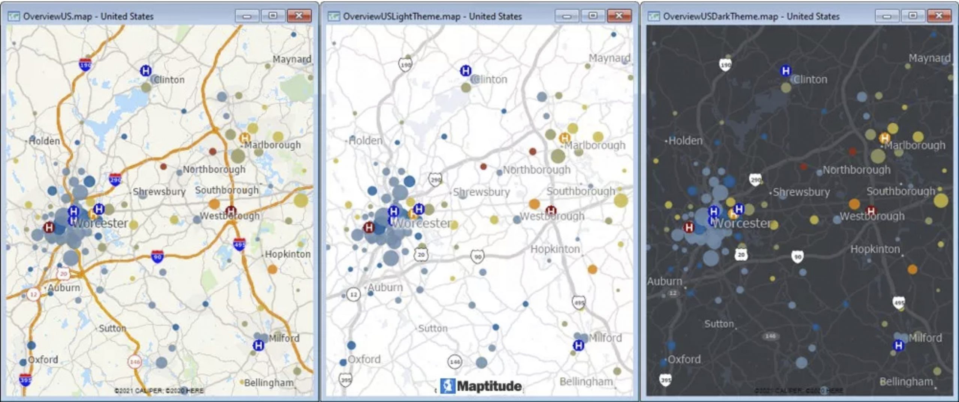Click the Route 146 shield in OverviewUS.map
The width and height of the screenshot is (959, 402).
134,362
